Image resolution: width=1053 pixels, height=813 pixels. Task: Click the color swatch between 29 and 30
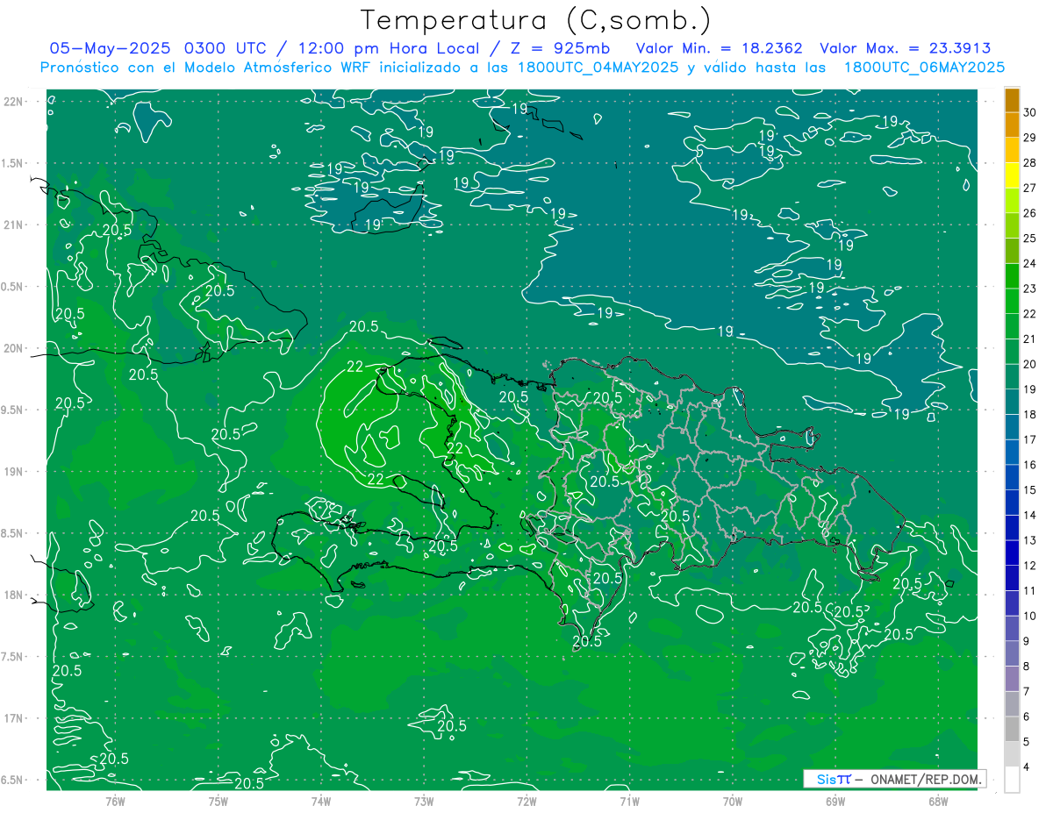coord(1012,125)
